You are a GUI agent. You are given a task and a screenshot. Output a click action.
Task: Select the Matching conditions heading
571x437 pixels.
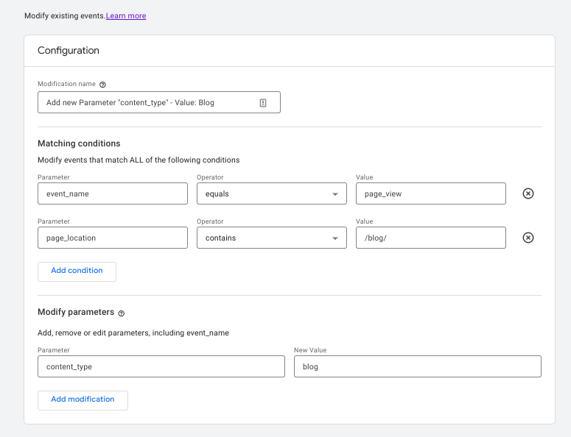coord(79,143)
